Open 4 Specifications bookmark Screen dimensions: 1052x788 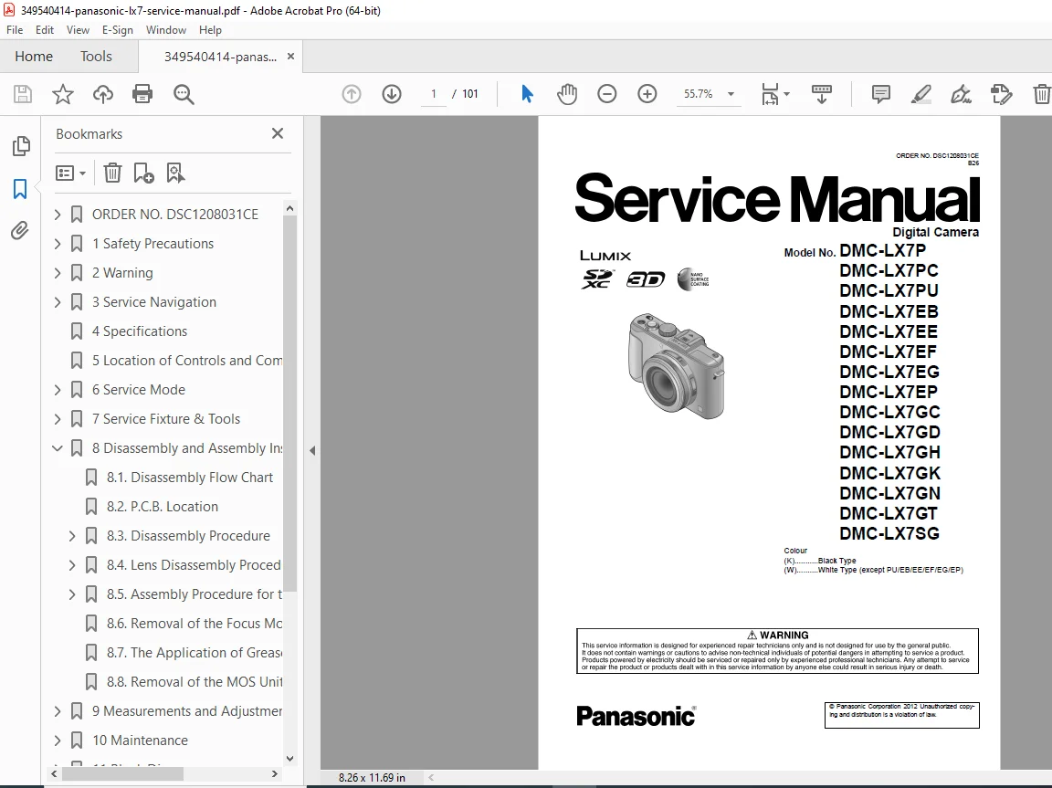pos(140,331)
